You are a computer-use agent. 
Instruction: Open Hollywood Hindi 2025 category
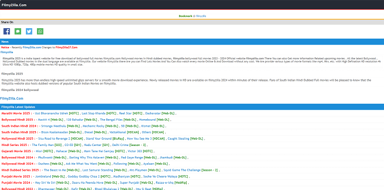(x=18, y=139)
